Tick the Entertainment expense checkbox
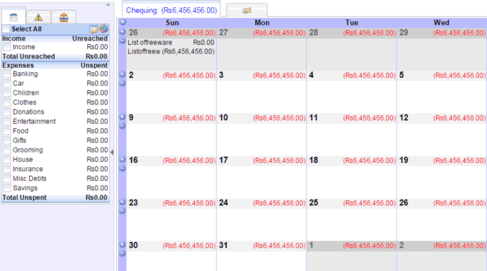This screenshot has height=271, width=487. pos(7,121)
